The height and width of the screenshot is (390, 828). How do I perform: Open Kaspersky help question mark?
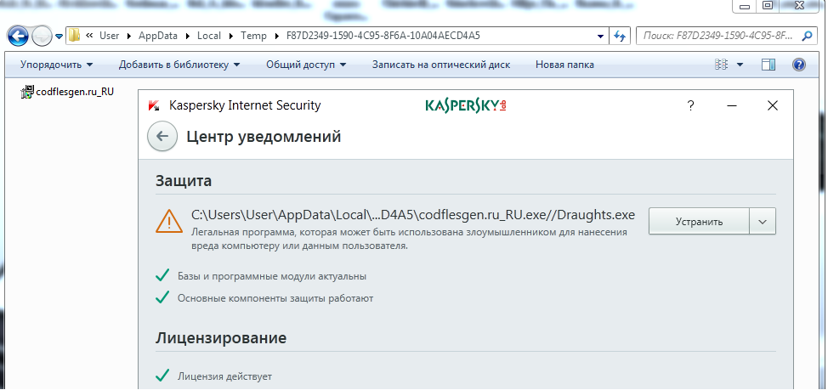point(690,106)
